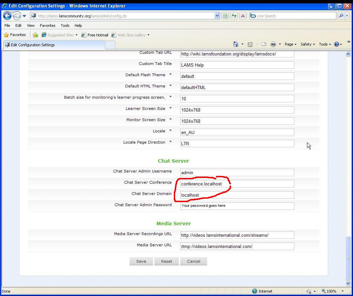
Task: Click the vertical scrollbar down arrow
Action: pos(348,283)
